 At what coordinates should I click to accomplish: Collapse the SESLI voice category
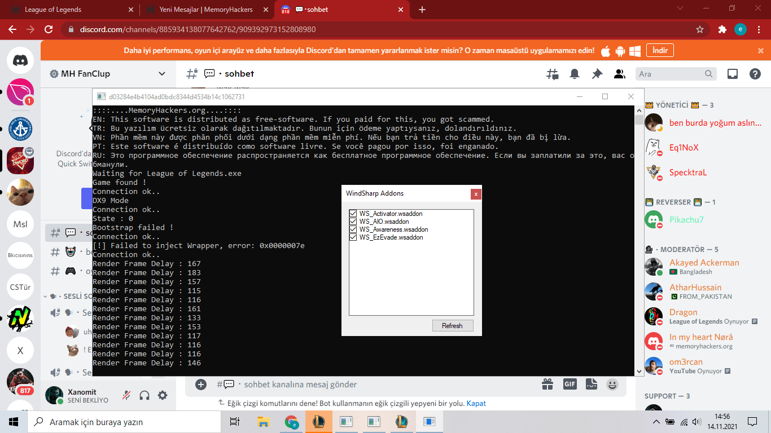[x=67, y=296]
